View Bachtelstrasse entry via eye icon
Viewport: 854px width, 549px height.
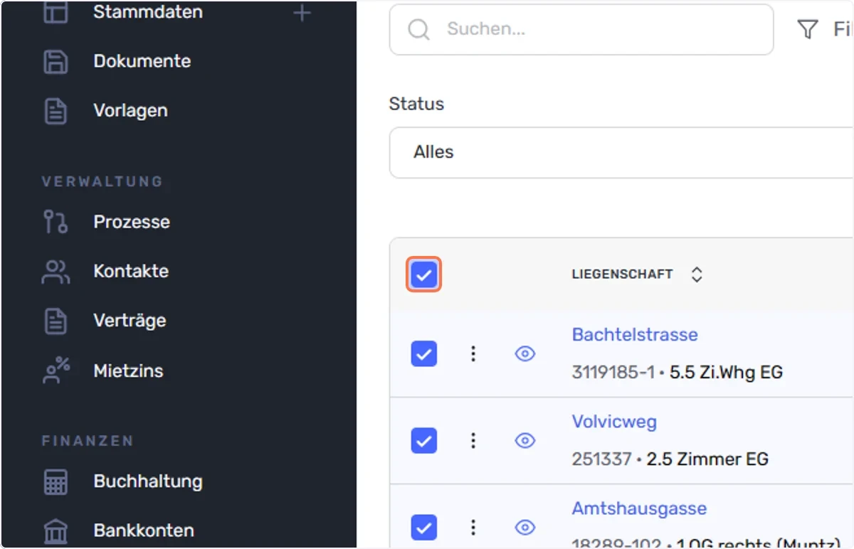click(x=525, y=353)
